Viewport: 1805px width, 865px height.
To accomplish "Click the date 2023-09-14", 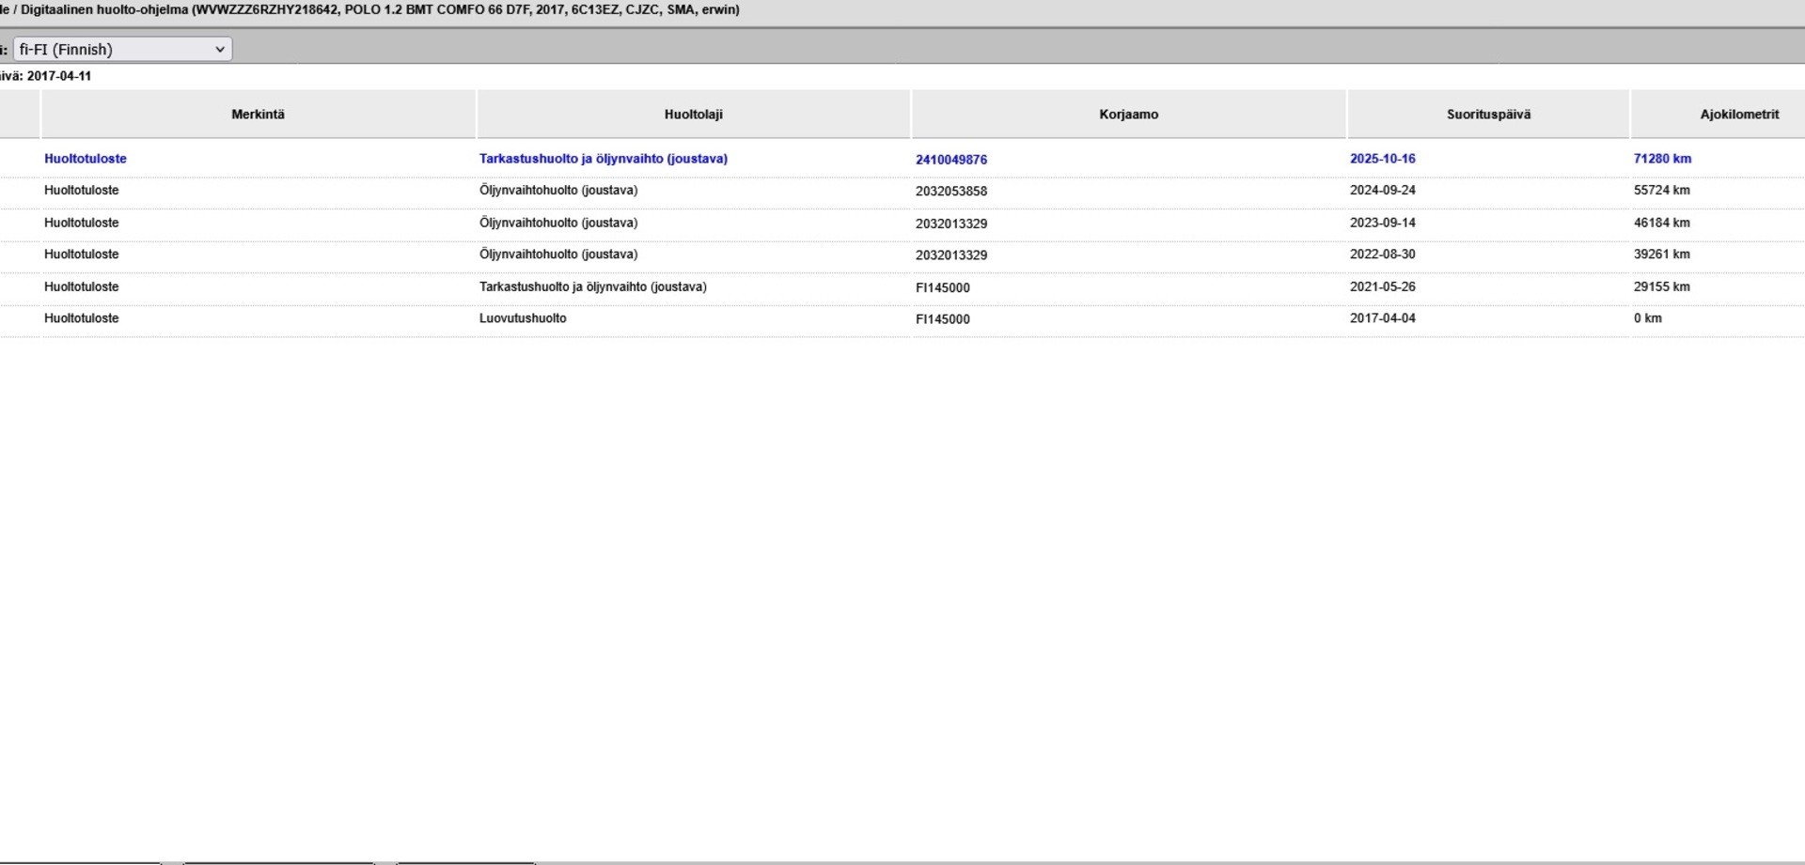I will tap(1382, 224).
